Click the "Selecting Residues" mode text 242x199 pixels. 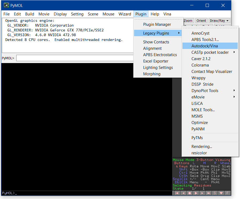[x=192, y=185]
